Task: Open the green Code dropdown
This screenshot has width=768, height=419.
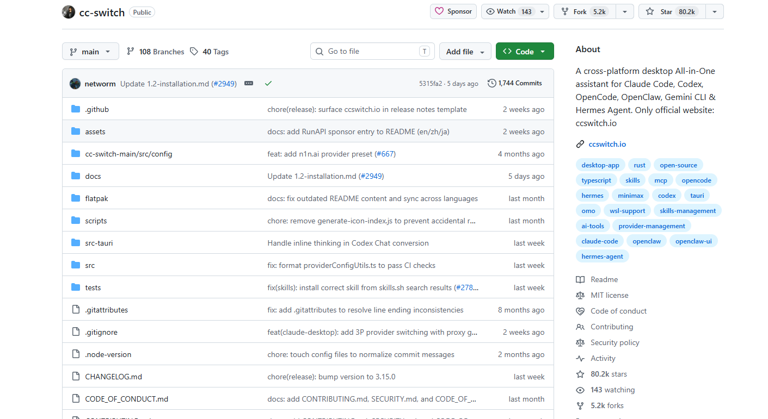Action: pos(525,52)
